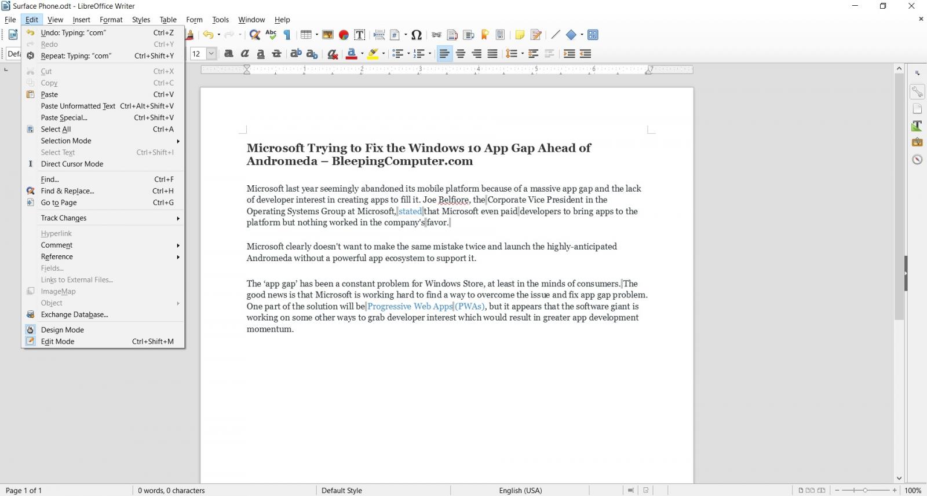The image size is (927, 496).
Task: Insert a hyperlink using chain icon
Action: (436, 35)
